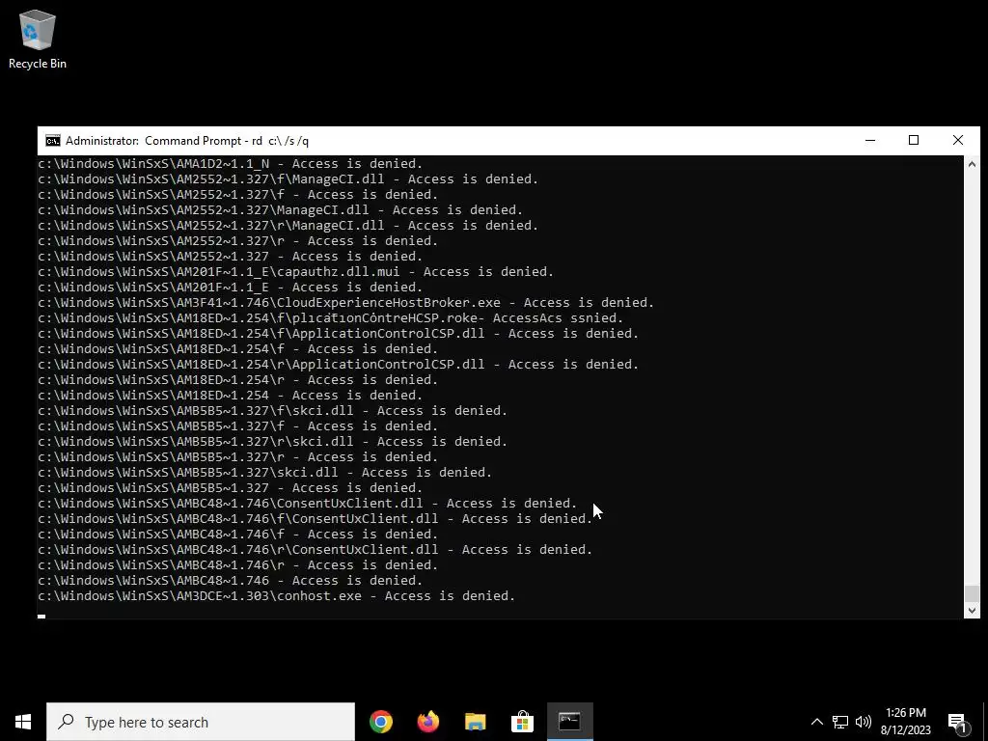Click the capauthz.dll.mui output line
Screen dimensions: 988x741
click(295, 271)
